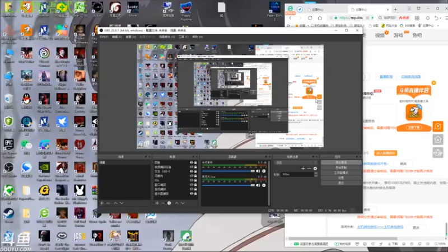Open the 编辑(E) menu in OBS
The image size is (448, 252).
tap(117, 37)
